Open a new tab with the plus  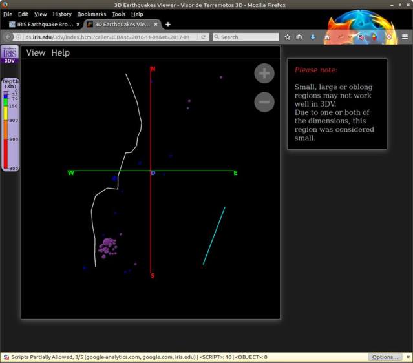(168, 25)
